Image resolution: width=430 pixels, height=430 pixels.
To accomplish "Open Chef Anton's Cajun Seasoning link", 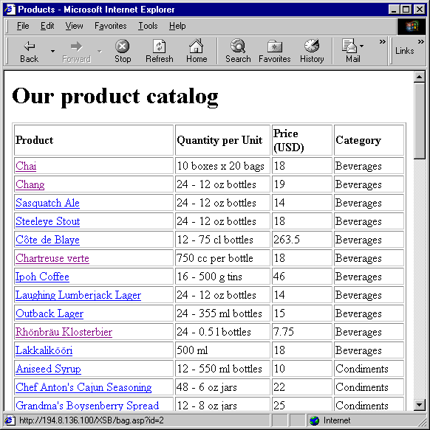I will [x=83, y=387].
